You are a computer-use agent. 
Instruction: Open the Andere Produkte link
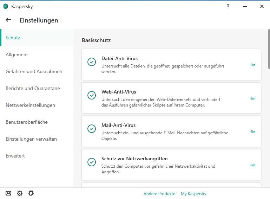[x=159, y=194]
